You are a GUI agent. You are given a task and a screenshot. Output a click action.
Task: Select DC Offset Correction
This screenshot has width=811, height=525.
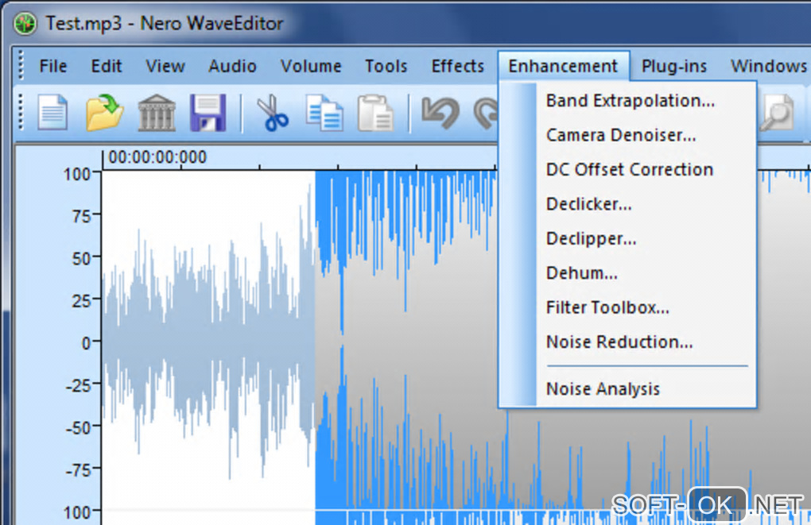[x=630, y=169]
